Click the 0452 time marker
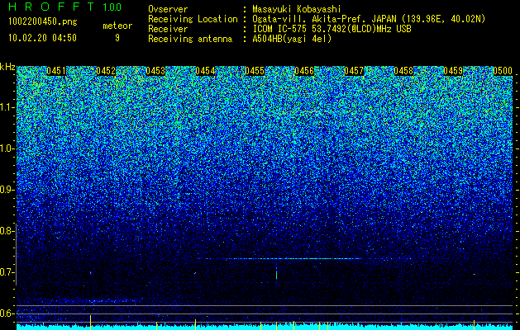The image size is (520, 330). click(106, 71)
